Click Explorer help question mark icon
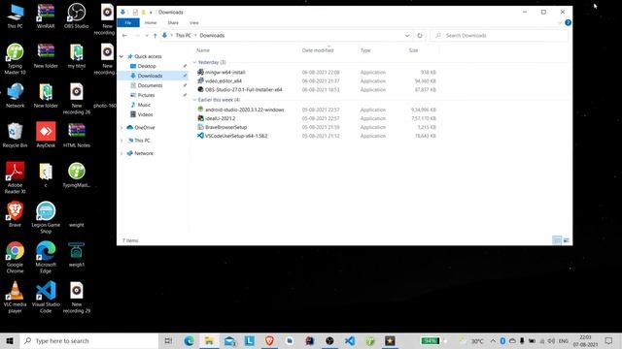This screenshot has width=622, height=349. pyautogui.click(x=568, y=22)
